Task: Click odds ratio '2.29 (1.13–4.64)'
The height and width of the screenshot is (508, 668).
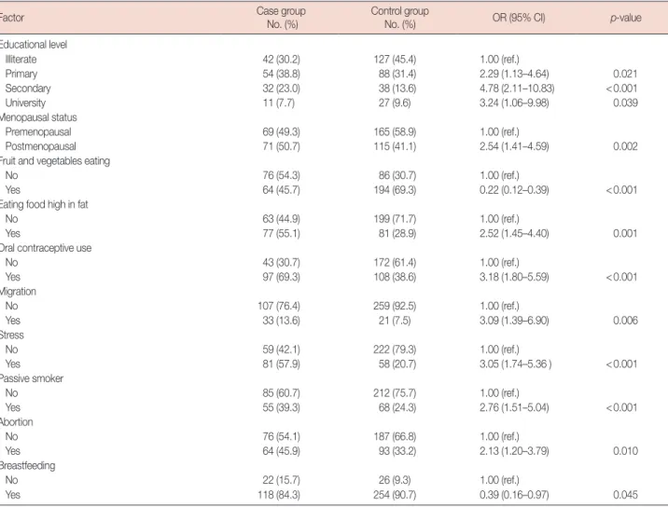Action: tap(514, 74)
